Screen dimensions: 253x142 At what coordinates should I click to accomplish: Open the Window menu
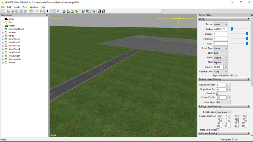tap(34, 7)
